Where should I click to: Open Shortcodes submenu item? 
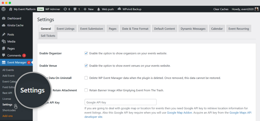9,110
